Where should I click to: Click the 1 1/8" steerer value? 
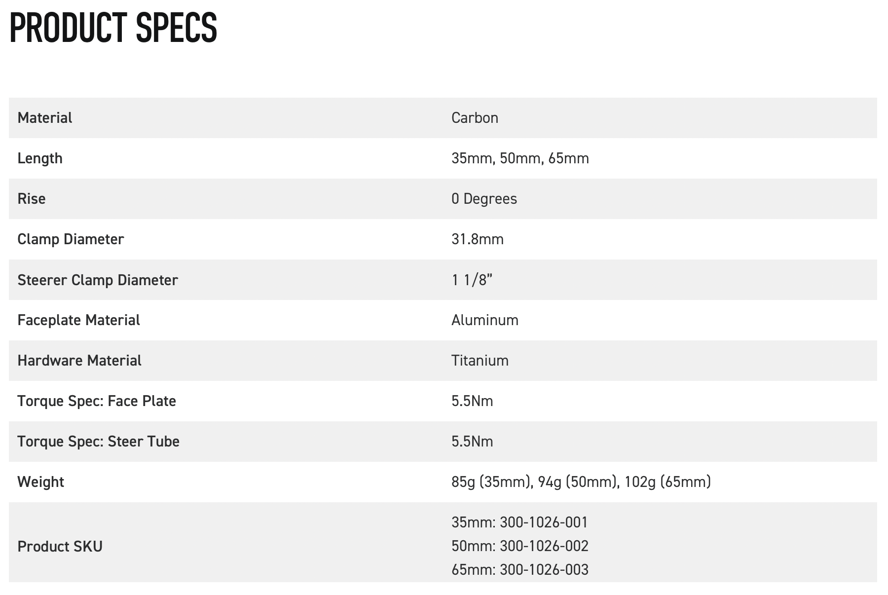coord(472,280)
